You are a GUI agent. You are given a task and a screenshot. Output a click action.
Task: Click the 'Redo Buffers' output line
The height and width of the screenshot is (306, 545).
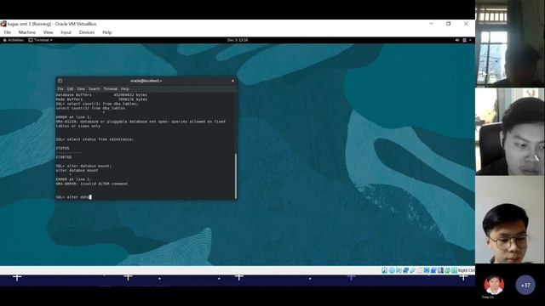101,99
